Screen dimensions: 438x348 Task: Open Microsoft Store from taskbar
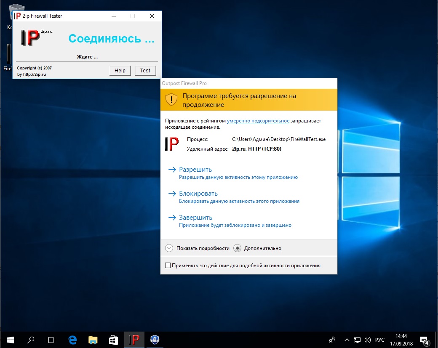113,340
